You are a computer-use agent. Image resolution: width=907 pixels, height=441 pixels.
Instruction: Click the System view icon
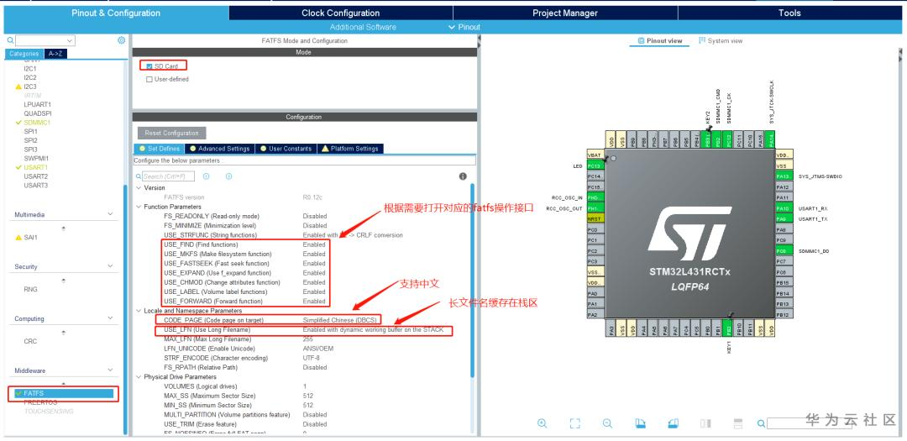(701, 40)
